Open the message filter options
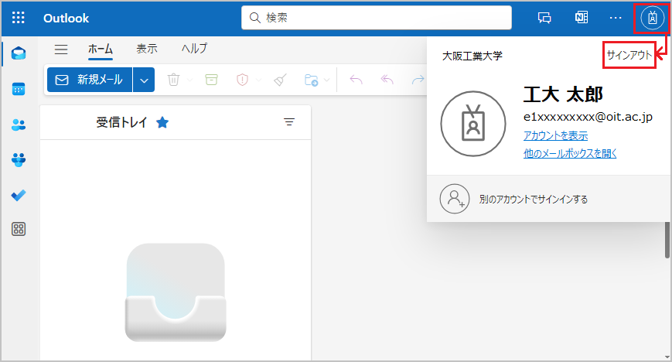The image size is (672, 362). tap(289, 122)
